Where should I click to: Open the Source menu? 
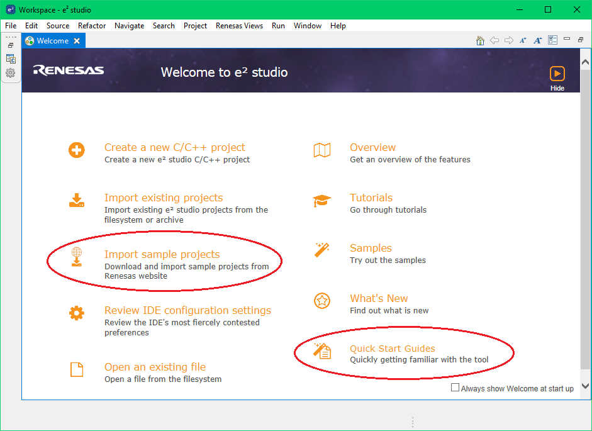58,26
